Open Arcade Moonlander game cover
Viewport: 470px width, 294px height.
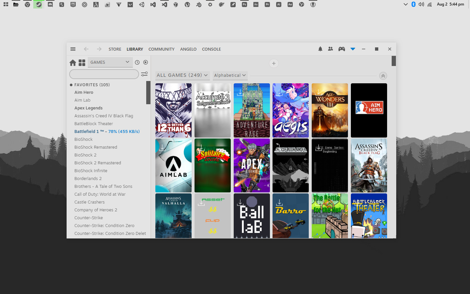pos(290,166)
